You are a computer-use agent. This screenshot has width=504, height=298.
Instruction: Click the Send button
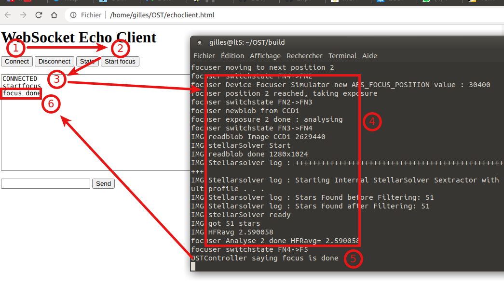[x=103, y=183]
